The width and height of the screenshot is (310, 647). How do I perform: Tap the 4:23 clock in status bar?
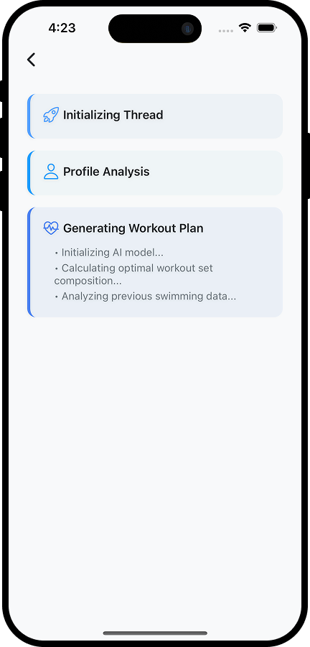(x=62, y=28)
